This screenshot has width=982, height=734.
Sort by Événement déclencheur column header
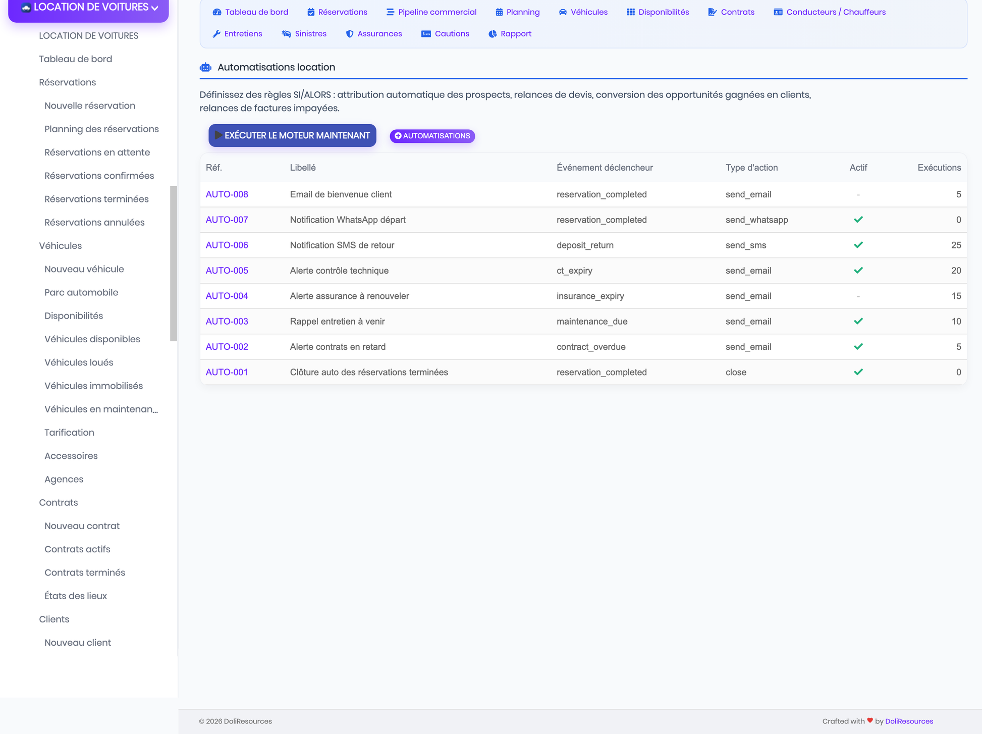(x=605, y=168)
